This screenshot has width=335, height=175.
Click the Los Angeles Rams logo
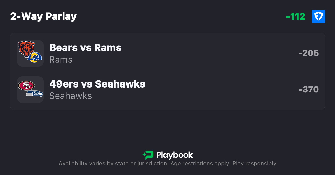click(35, 57)
